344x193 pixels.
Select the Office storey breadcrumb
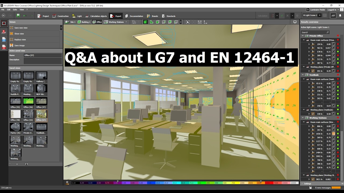pyautogui.click(x=97, y=22)
